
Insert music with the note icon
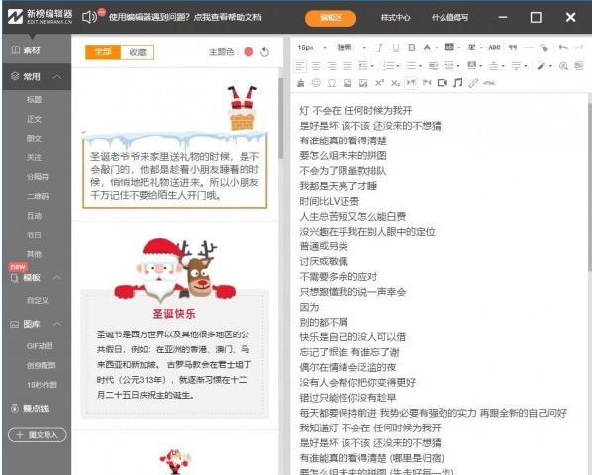(x=457, y=82)
